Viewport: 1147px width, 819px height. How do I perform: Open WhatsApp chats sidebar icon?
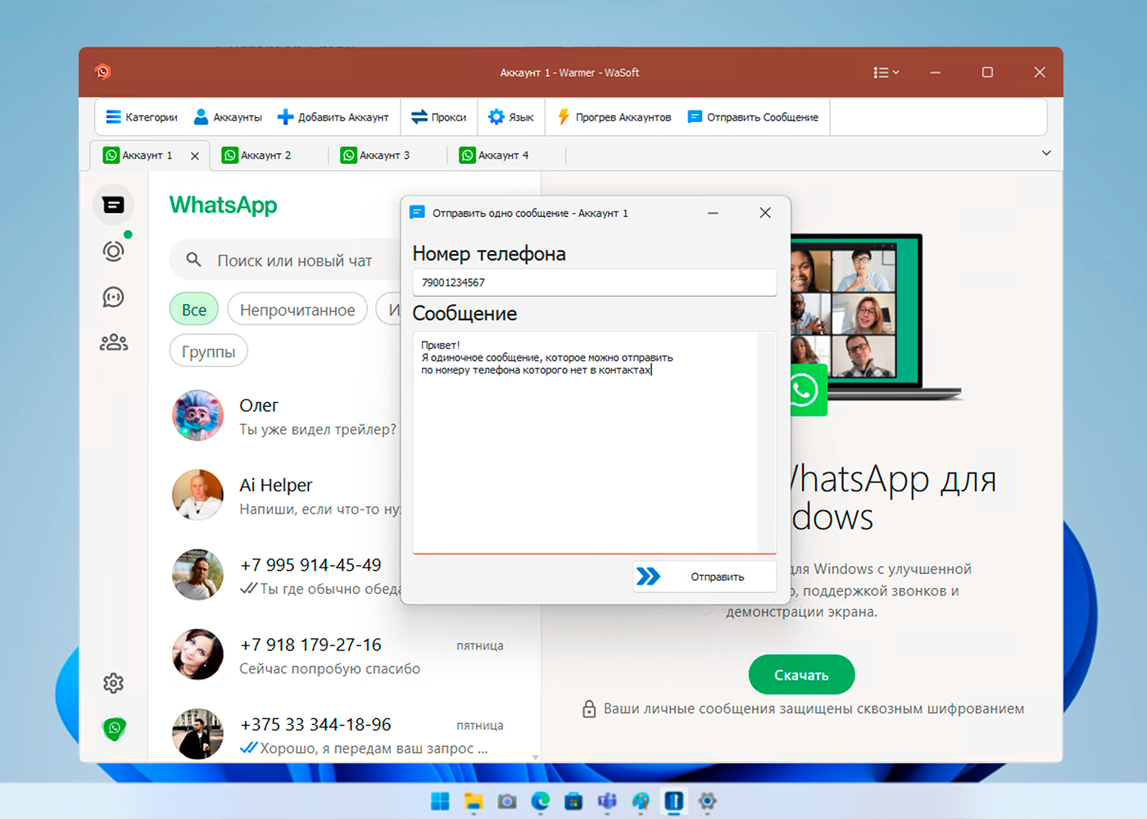click(113, 205)
